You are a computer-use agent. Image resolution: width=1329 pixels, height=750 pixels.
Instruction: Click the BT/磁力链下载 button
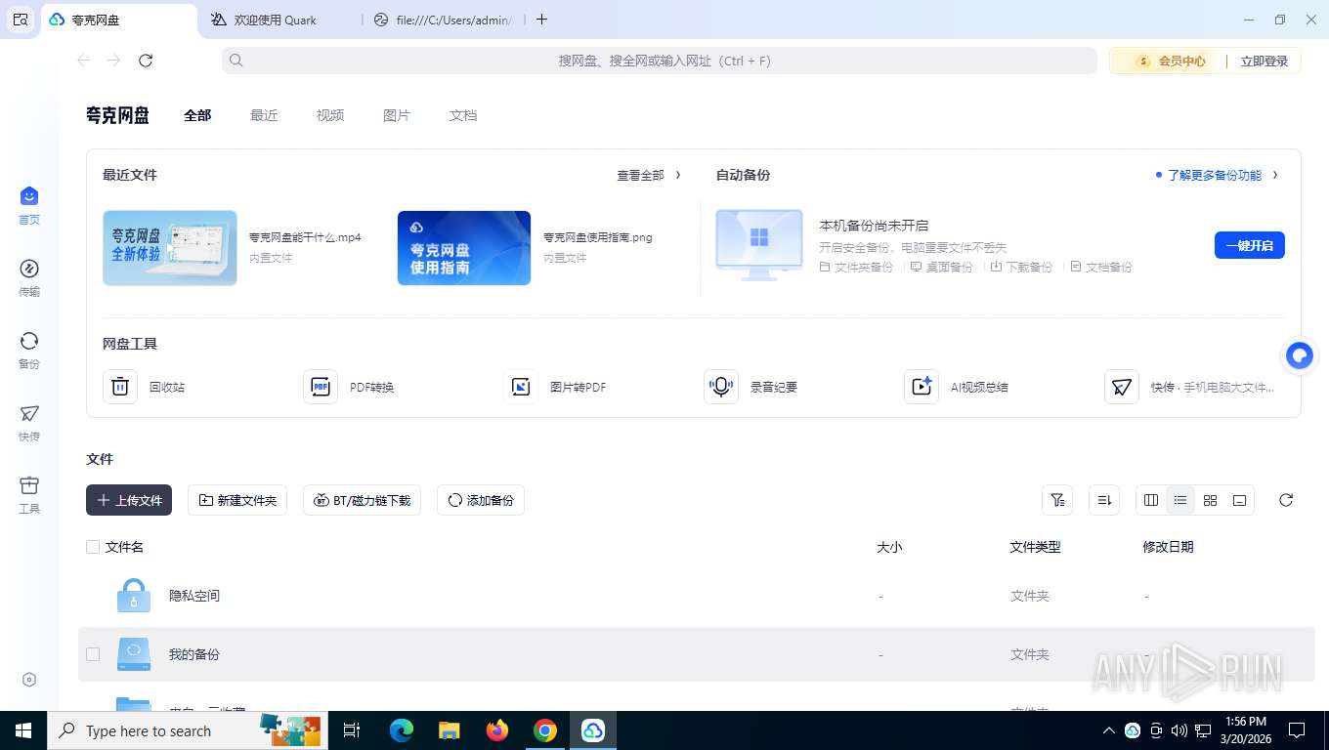[x=362, y=500]
